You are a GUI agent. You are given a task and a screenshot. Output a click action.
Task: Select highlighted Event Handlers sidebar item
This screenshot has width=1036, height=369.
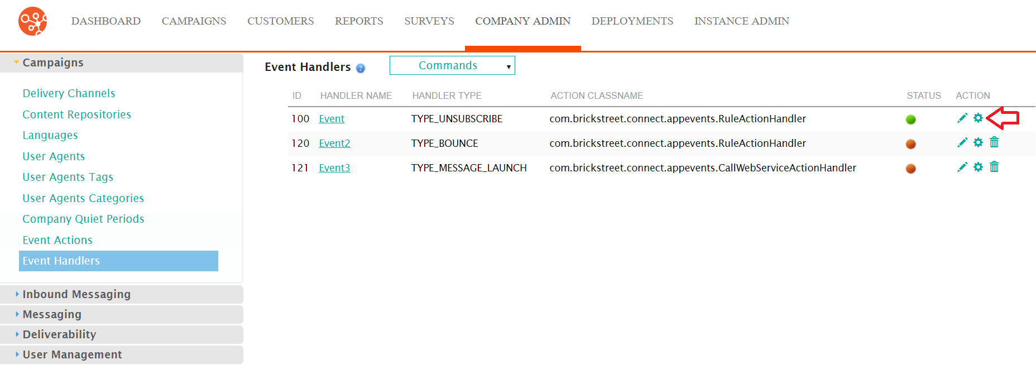(x=118, y=261)
